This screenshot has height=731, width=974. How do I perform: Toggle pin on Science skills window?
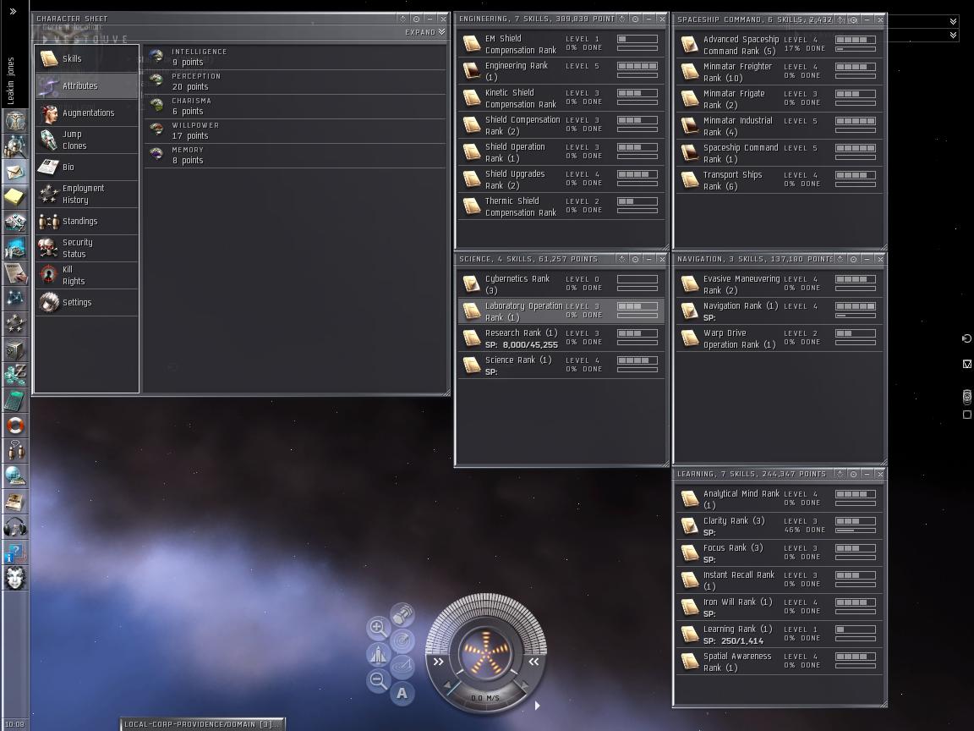pyautogui.click(x=621, y=259)
